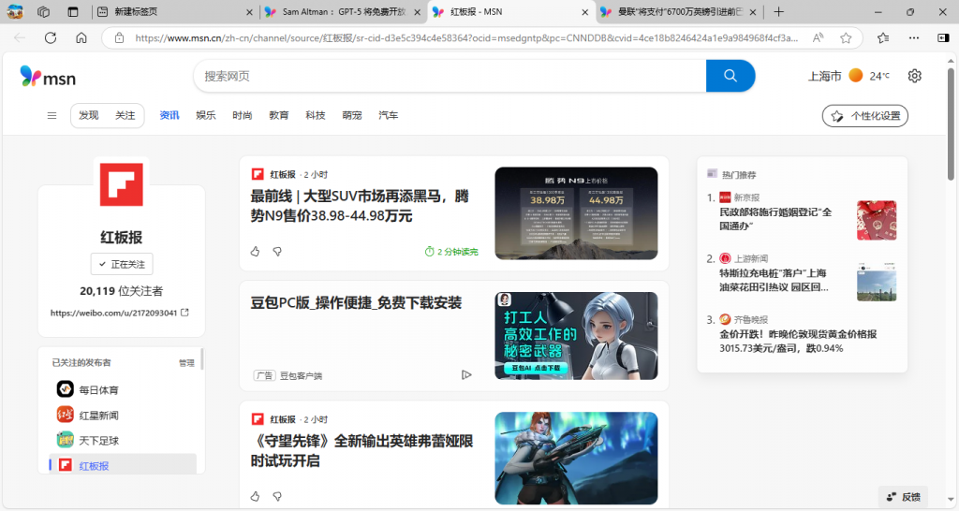Click the ad choices play icon on 豆包 ad

coord(466,374)
